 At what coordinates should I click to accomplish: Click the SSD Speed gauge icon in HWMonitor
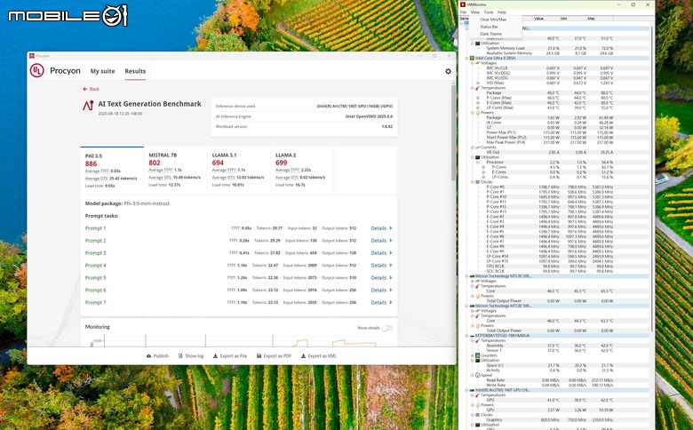pos(477,375)
